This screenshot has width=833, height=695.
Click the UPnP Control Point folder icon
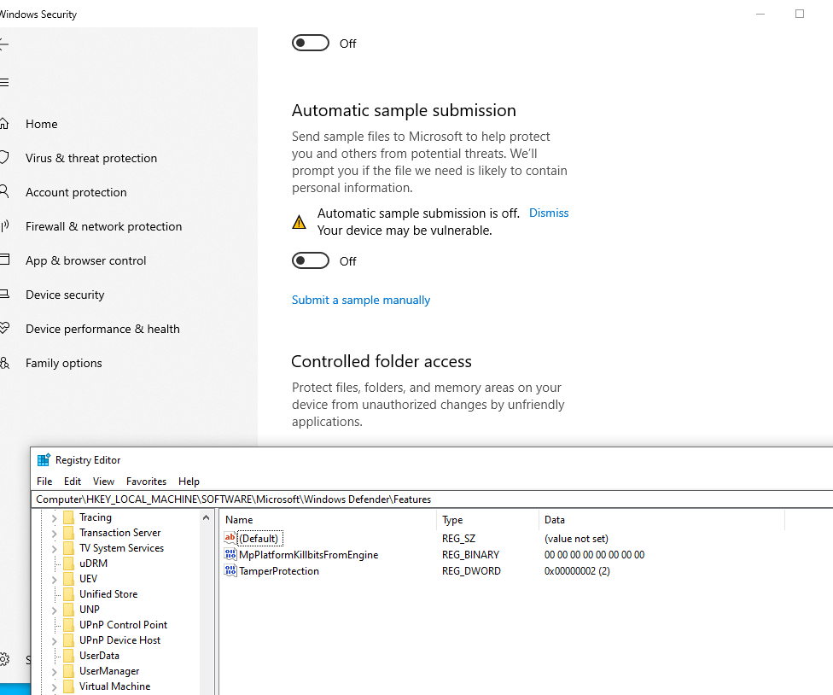coord(68,625)
